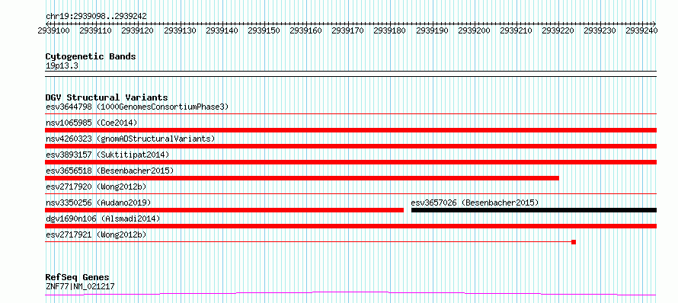Click the DGV Structural Variants track heading

pos(107,97)
